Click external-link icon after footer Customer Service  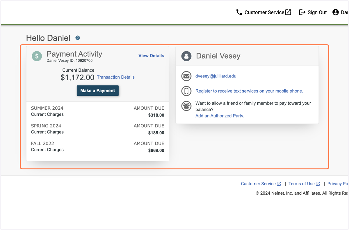click(x=279, y=184)
